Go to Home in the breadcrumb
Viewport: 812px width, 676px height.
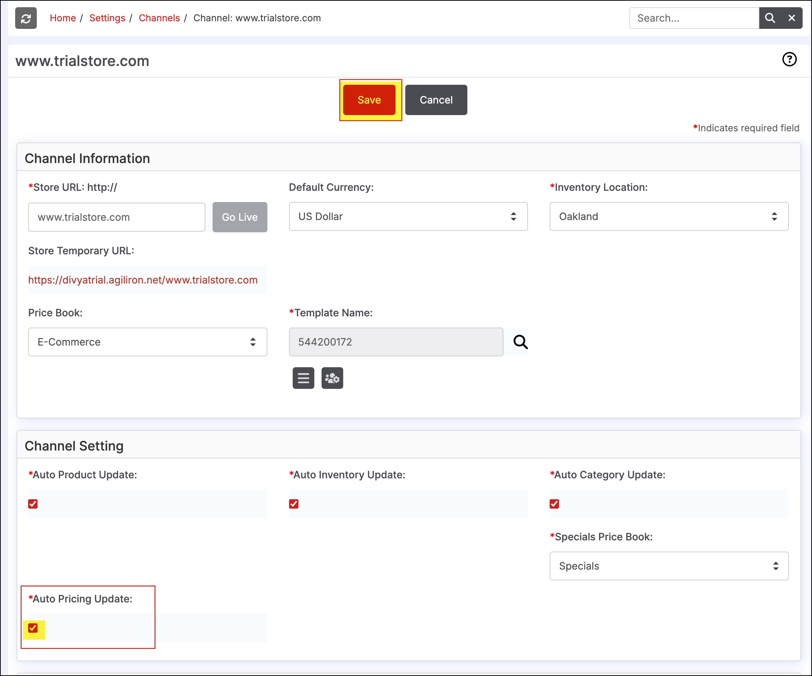(63, 18)
